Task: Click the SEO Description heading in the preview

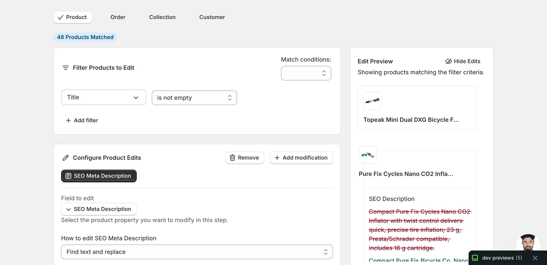Action: click(391, 199)
